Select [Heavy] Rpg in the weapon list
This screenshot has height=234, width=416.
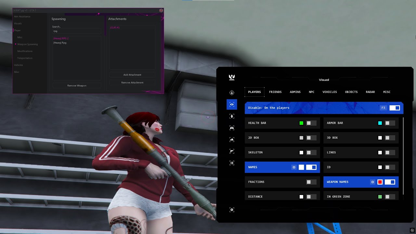pos(60,43)
